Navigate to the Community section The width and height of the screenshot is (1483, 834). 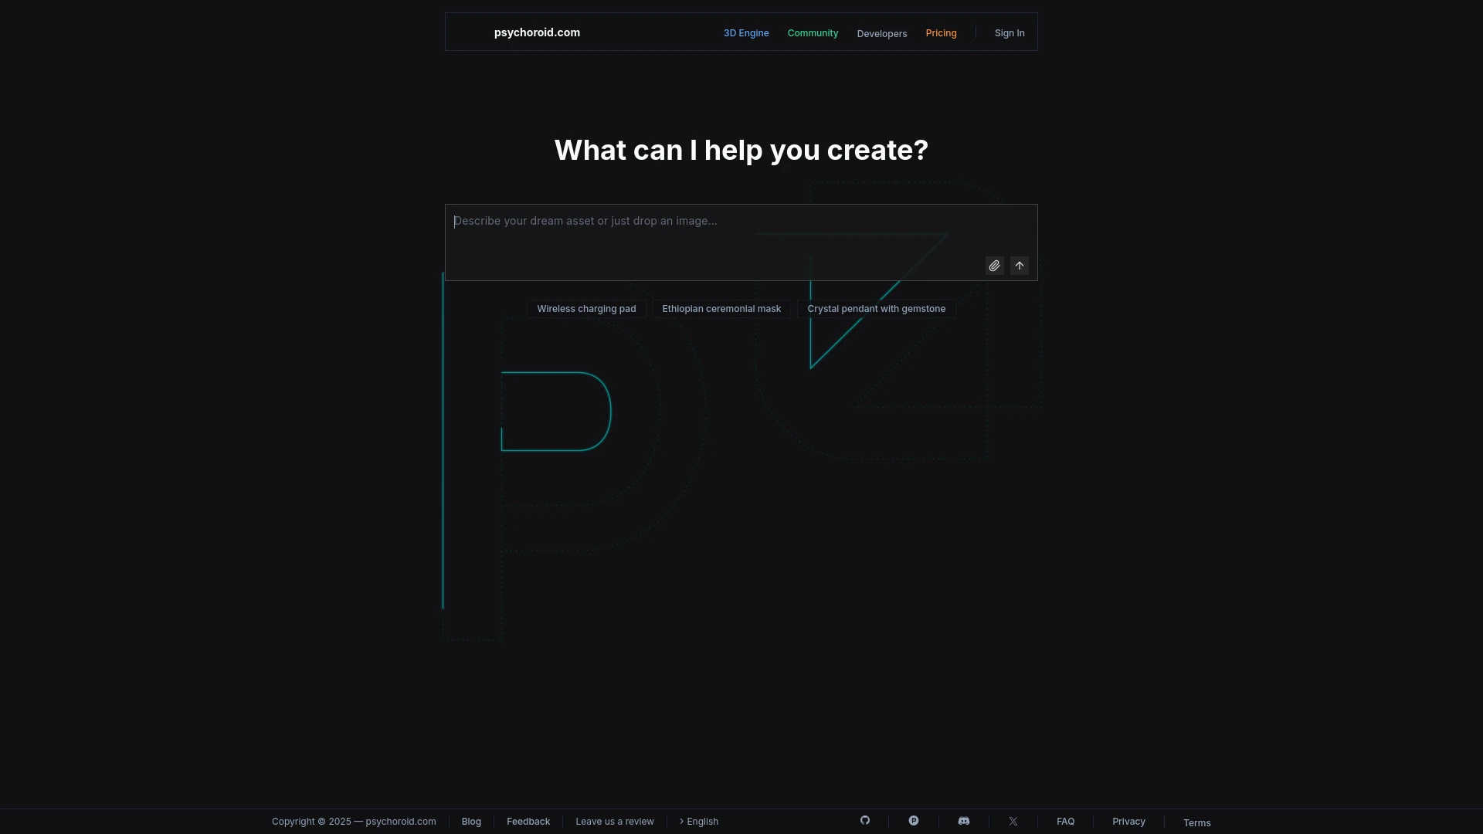coord(813,33)
